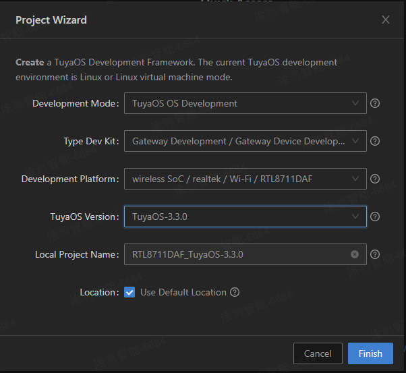The width and height of the screenshot is (406, 373).
Task: Uncheck the Use Default Location checkbox
Action: 129,293
